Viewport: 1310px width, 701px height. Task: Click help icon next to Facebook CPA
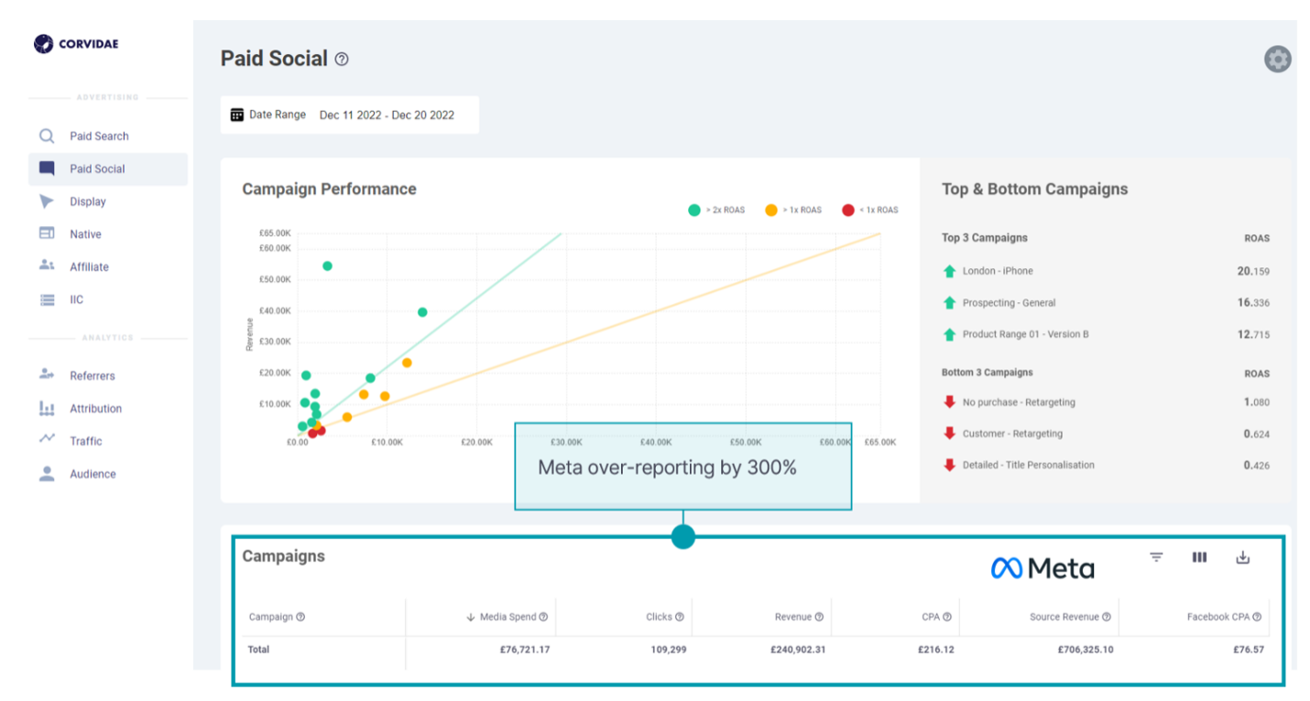coord(1257,617)
